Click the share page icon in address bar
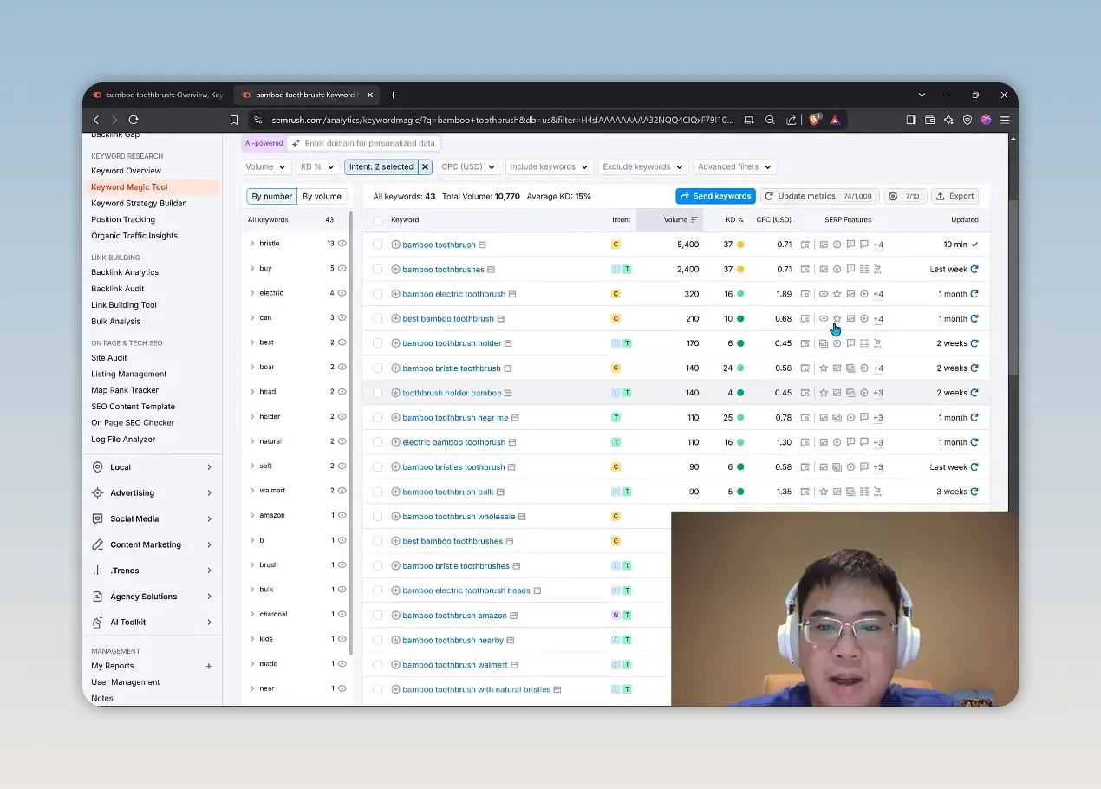The image size is (1101, 789). click(x=792, y=120)
